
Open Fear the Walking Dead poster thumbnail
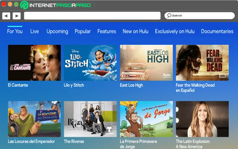coord(202,63)
